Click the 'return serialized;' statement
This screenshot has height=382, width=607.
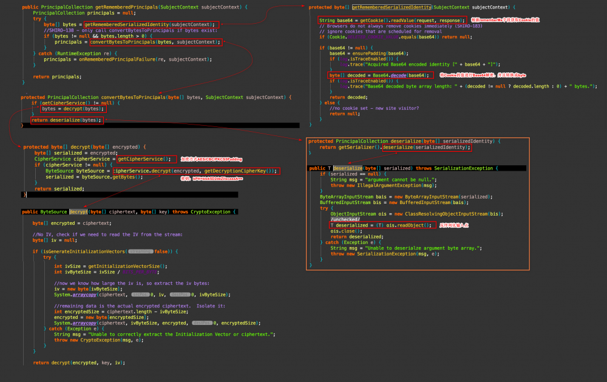point(59,189)
